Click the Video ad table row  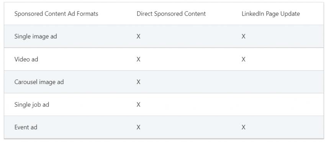tap(164, 59)
